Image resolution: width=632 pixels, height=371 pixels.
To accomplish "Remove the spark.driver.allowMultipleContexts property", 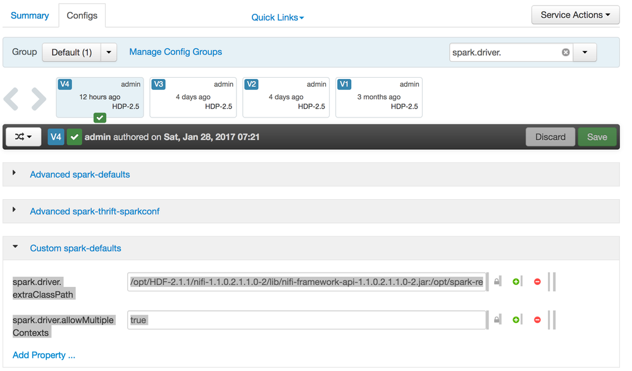I will coord(536,319).
